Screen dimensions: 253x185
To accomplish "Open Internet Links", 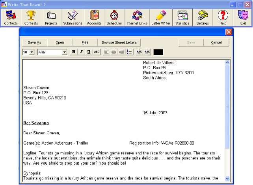I will click(137, 18).
